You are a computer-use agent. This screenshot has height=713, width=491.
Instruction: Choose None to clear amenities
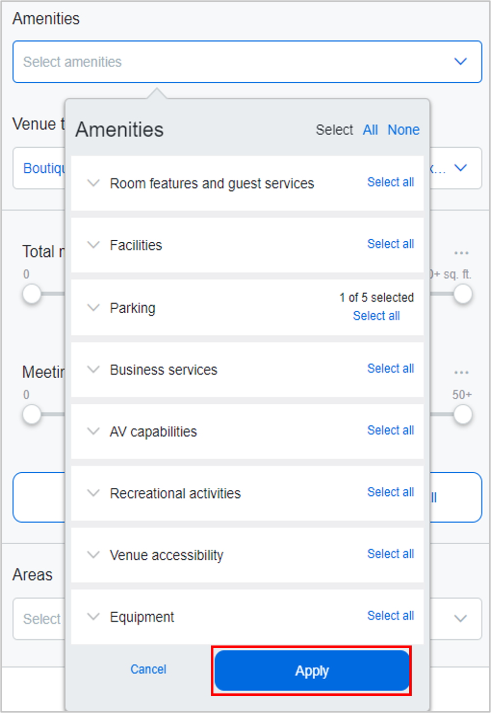(x=403, y=130)
